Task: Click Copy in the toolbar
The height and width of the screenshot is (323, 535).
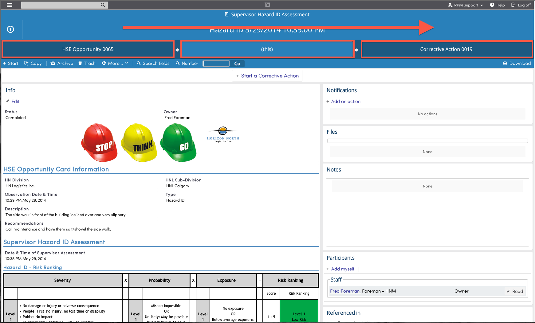Action: (33, 63)
